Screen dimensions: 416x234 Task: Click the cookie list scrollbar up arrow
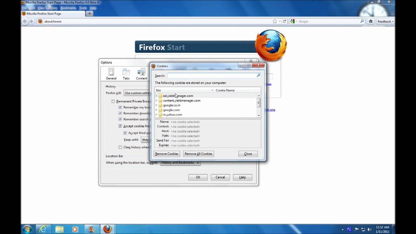259,96
